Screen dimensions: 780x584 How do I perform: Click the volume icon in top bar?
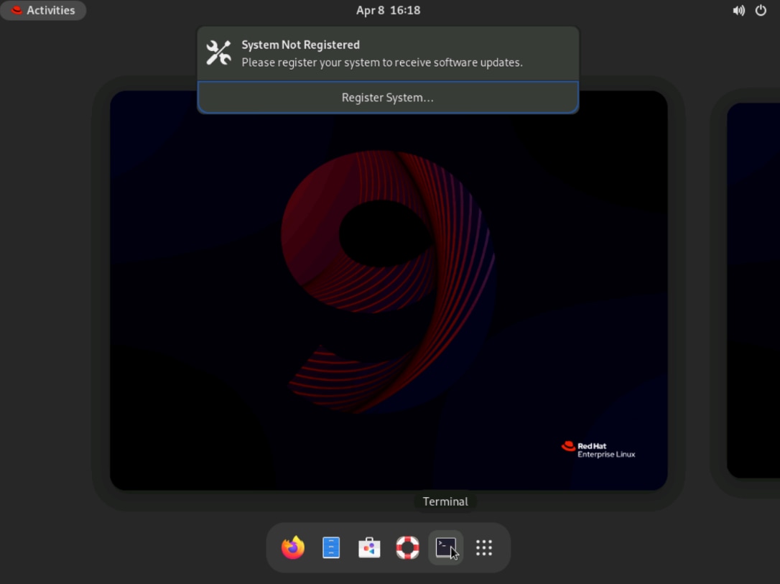point(739,11)
